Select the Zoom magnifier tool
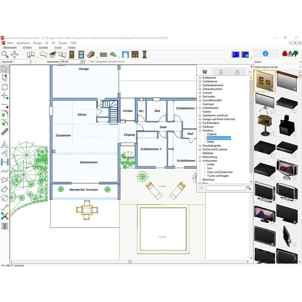The width and height of the screenshot is (302, 302). tap(4, 54)
